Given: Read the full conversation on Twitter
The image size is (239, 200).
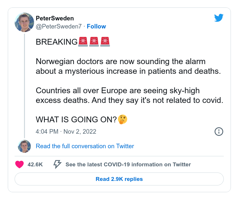Looking at the screenshot, I should click(x=85, y=146).
